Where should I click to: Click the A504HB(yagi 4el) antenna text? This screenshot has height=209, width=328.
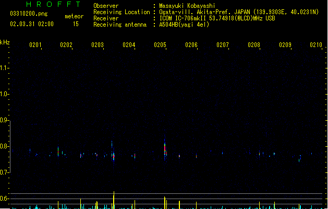coord(184,25)
